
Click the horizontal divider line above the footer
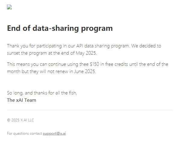point(90,110)
